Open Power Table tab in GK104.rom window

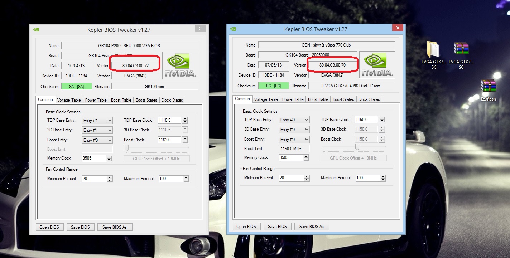pyautogui.click(x=96, y=100)
